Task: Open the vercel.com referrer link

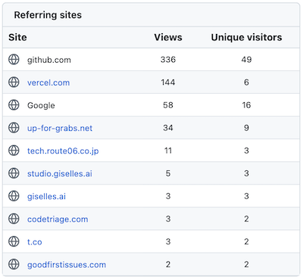Action: point(48,82)
